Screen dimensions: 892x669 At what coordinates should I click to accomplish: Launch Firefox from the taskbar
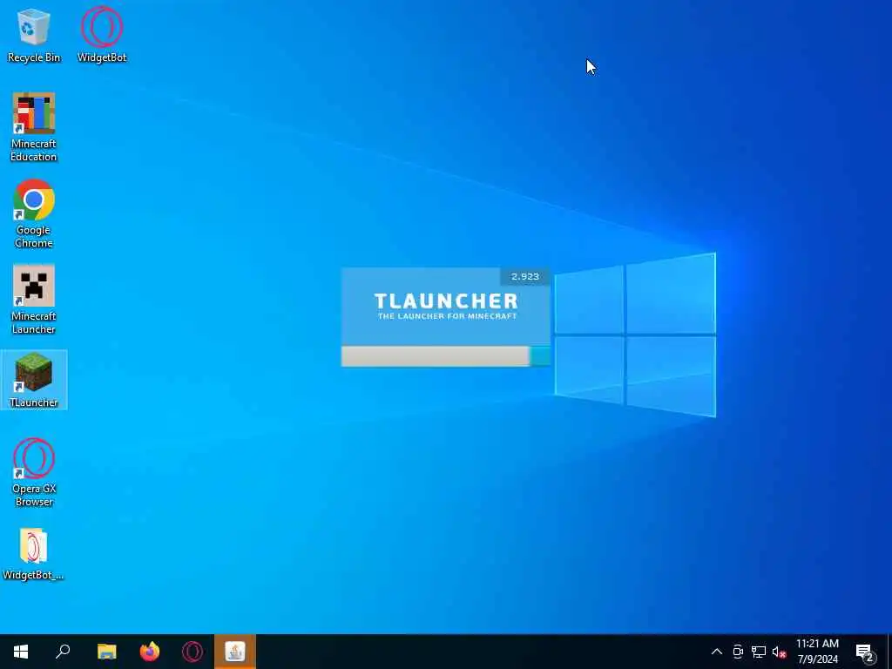150,652
